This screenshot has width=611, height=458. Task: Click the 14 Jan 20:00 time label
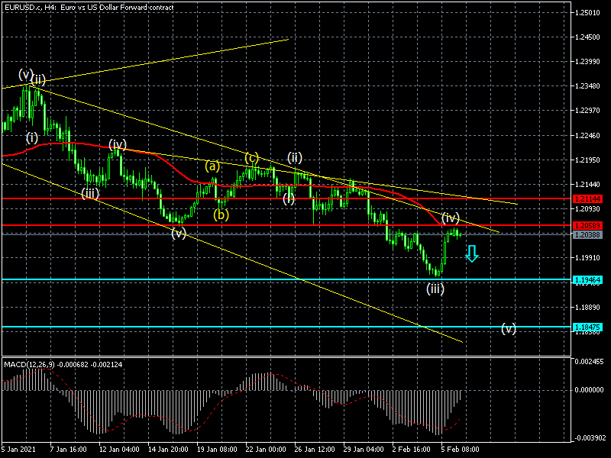[x=168, y=449]
